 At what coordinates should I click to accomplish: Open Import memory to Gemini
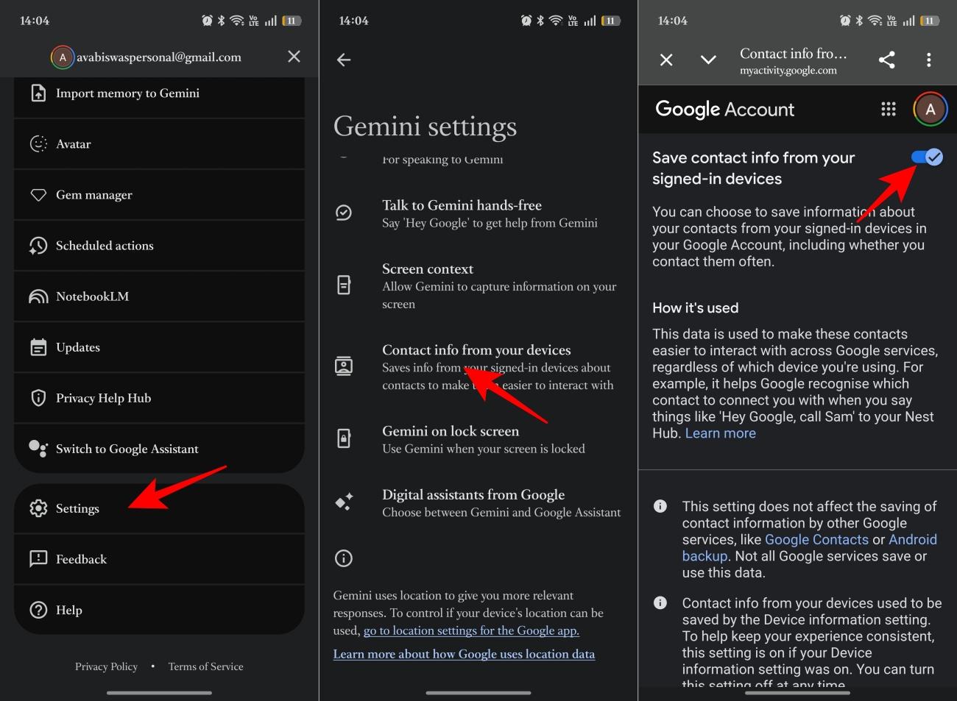coord(159,93)
